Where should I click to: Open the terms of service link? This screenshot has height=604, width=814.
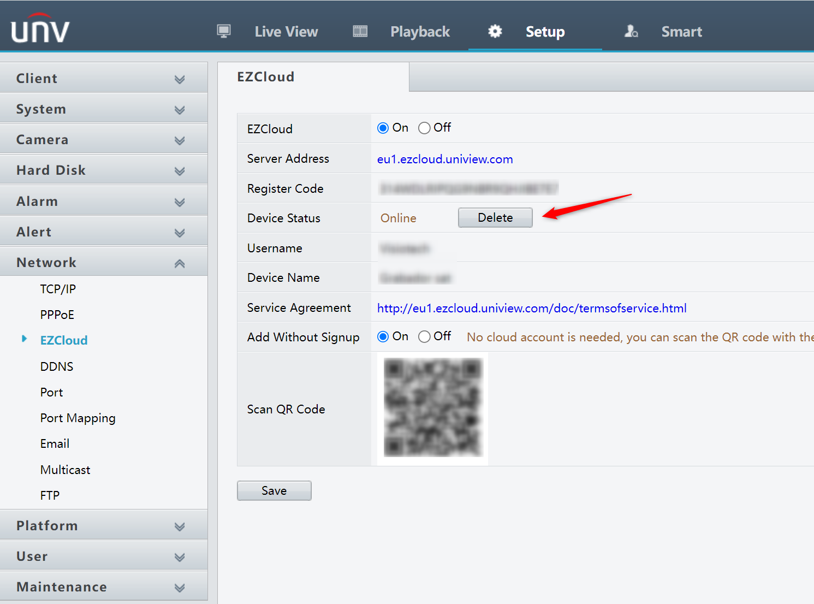point(532,308)
